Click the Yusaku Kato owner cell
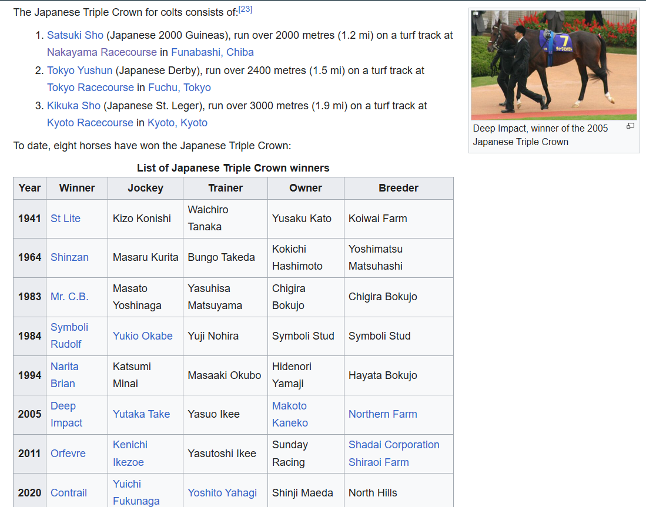 coord(306,219)
